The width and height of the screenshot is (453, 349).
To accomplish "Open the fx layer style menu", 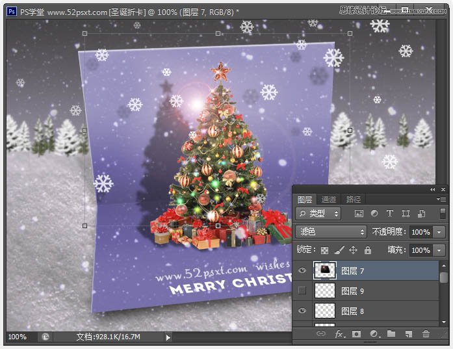I will pos(339,334).
